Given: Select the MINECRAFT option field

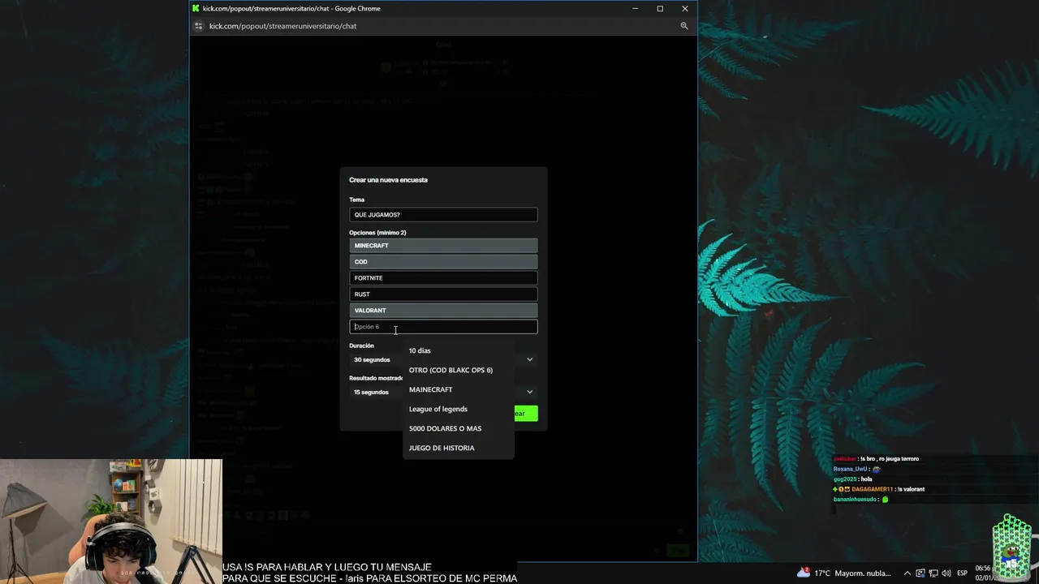Looking at the screenshot, I should click(x=443, y=246).
